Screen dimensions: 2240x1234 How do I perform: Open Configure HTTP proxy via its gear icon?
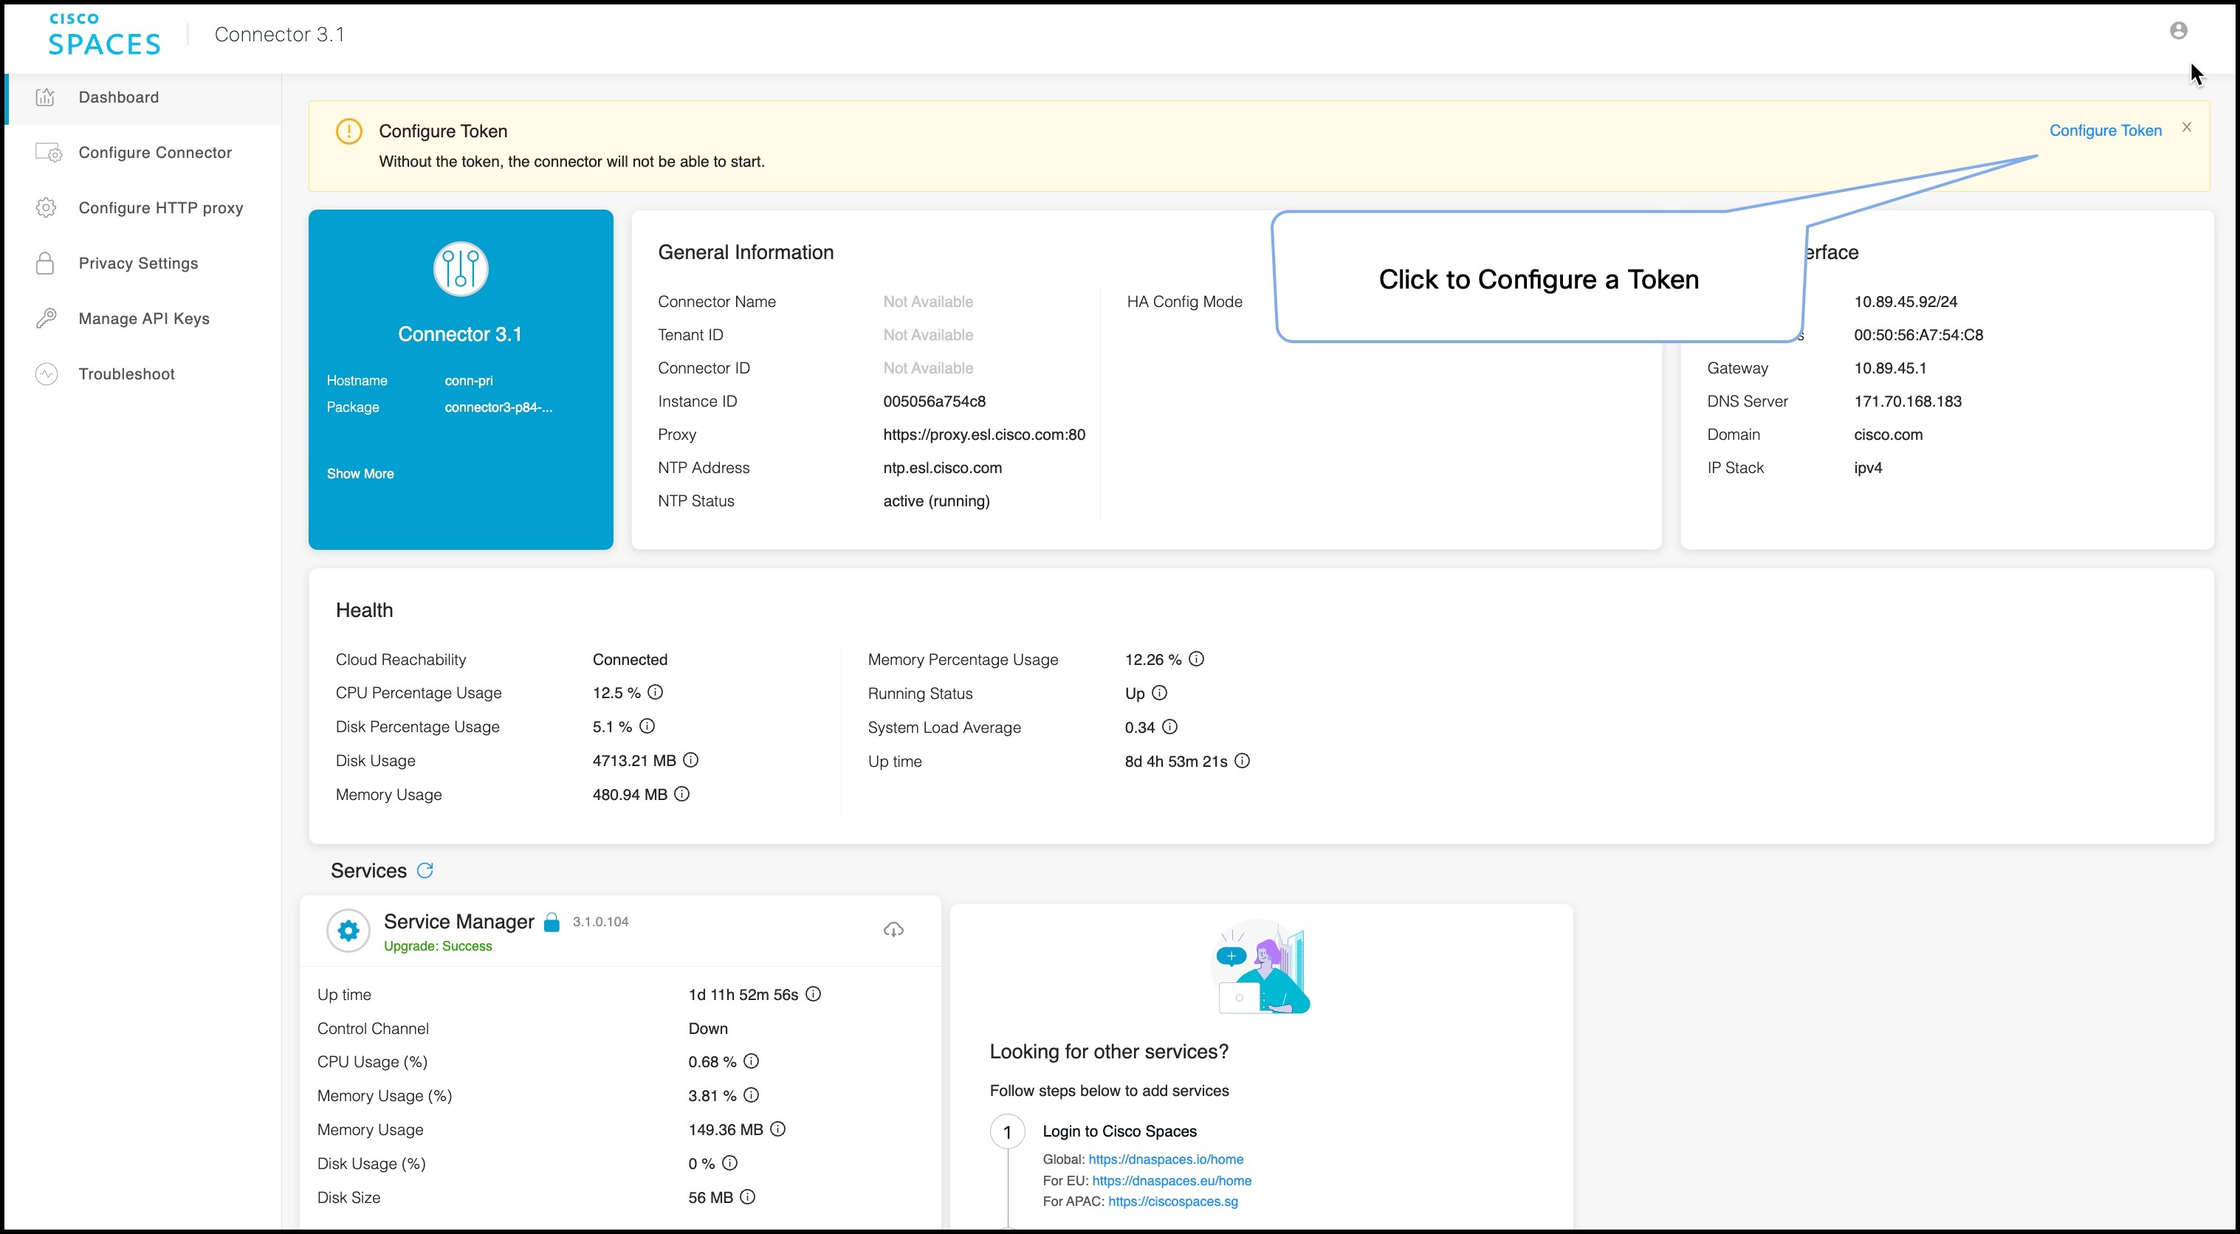point(45,207)
